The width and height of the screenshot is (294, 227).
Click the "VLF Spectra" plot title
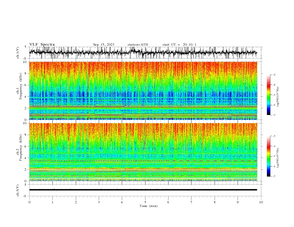click(x=42, y=45)
